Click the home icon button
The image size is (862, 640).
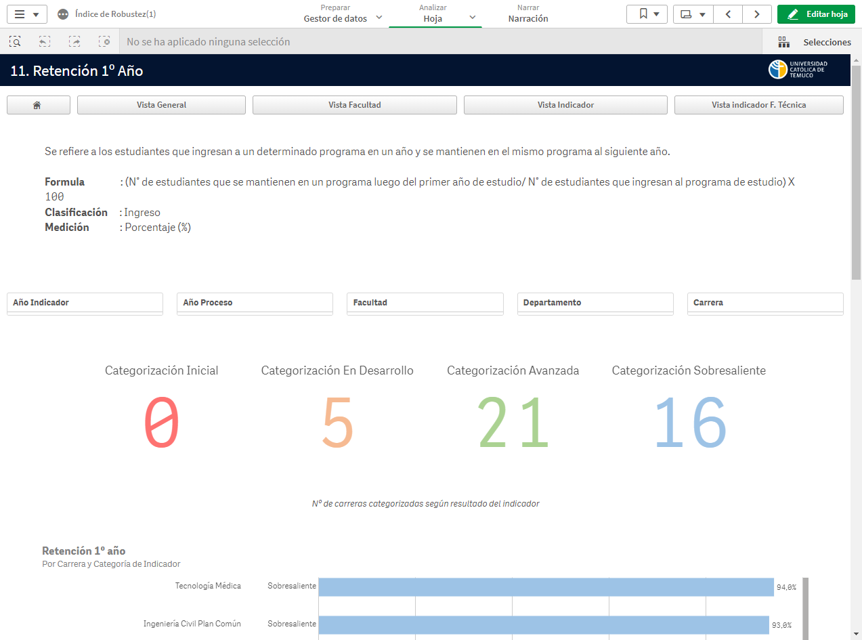(x=38, y=105)
